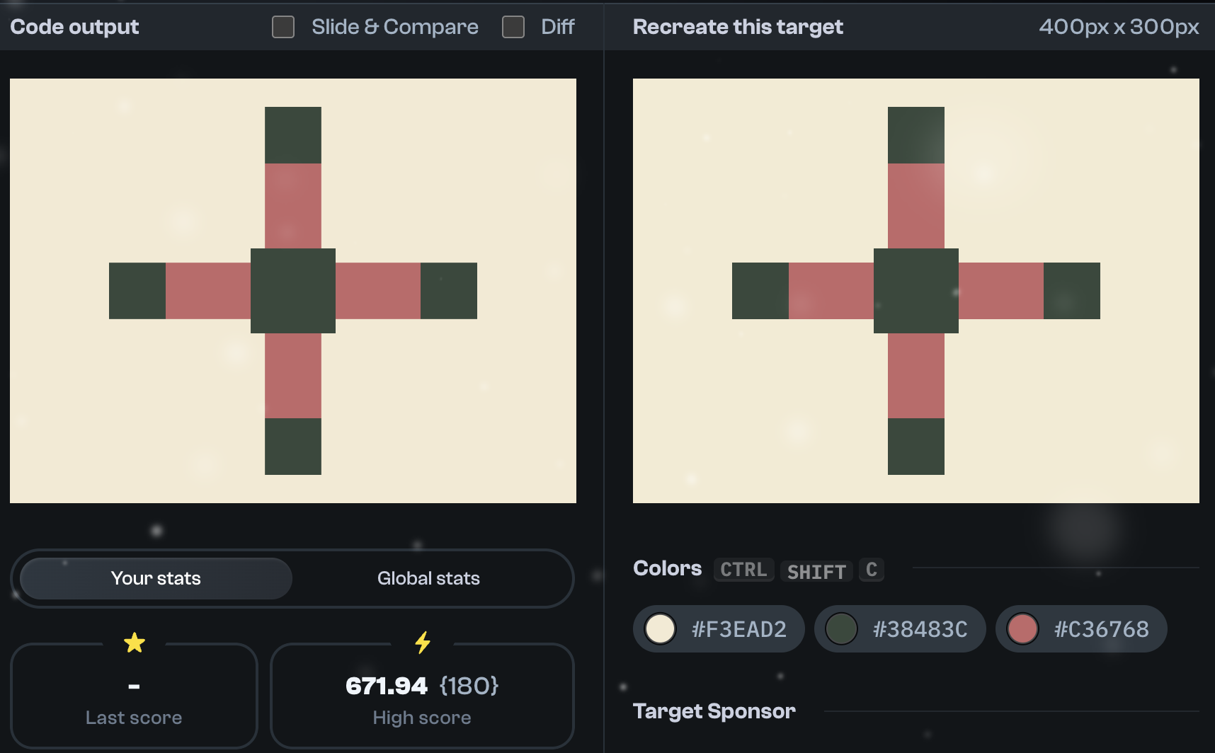Toggle Slide & Compare off after enabling
The height and width of the screenshot is (753, 1215).
tap(283, 26)
